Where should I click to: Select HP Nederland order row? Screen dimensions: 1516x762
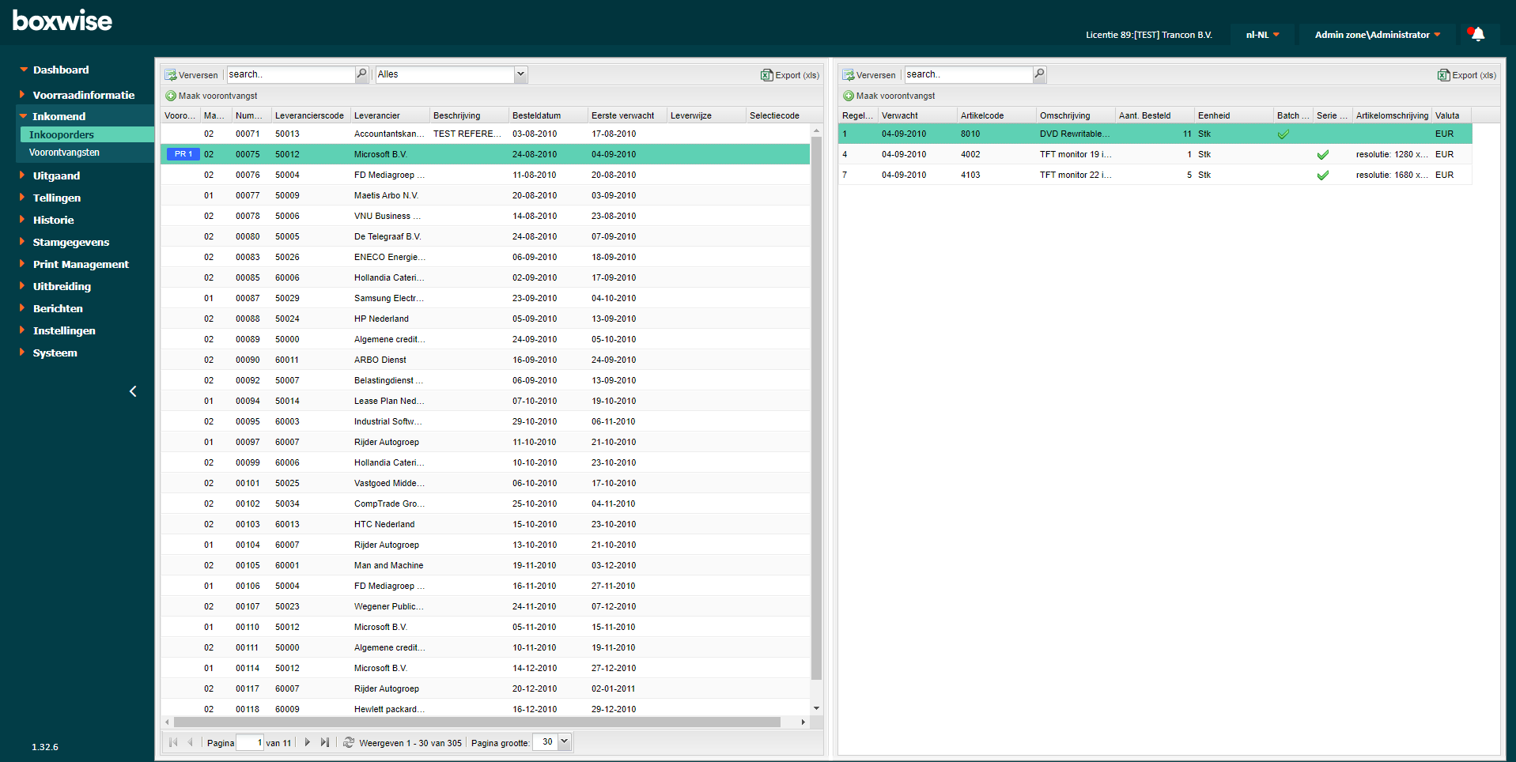(x=486, y=319)
